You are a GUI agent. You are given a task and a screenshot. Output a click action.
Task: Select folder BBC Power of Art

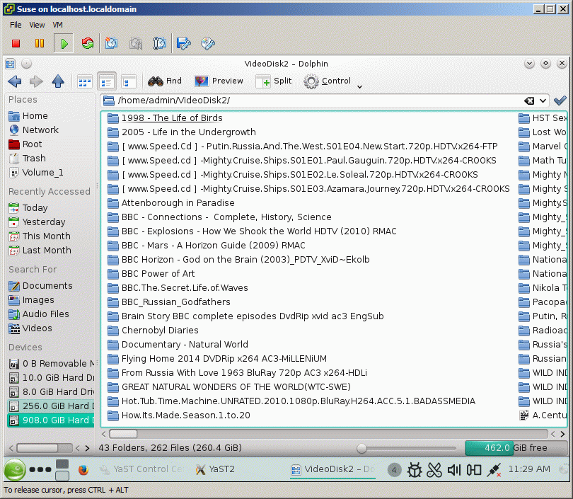pos(151,274)
